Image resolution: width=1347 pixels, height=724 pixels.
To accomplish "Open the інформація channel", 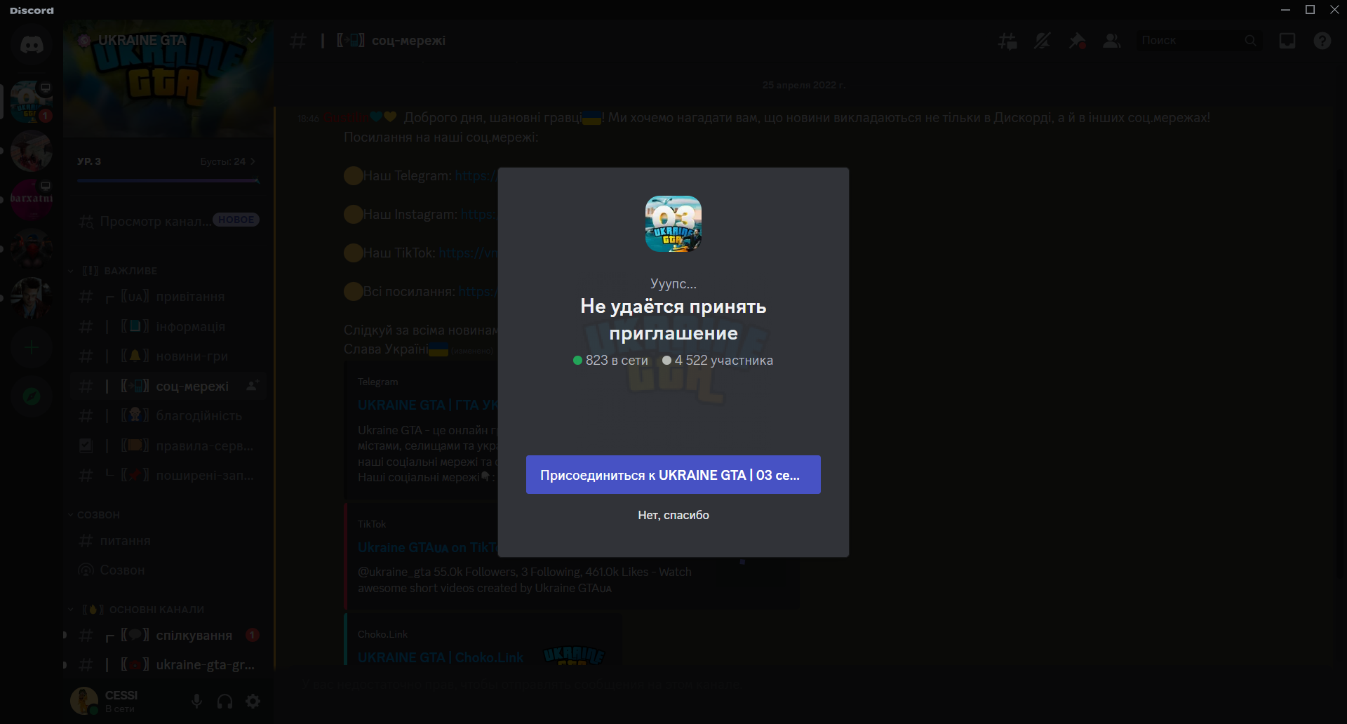I will point(168,327).
